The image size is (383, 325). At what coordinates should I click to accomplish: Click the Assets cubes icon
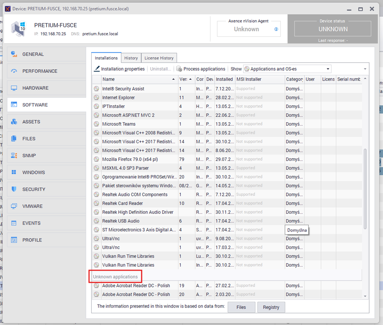pos(14,122)
